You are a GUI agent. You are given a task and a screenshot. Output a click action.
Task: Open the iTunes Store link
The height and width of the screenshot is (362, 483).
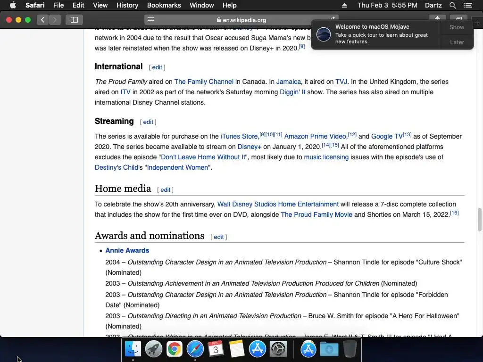click(239, 136)
